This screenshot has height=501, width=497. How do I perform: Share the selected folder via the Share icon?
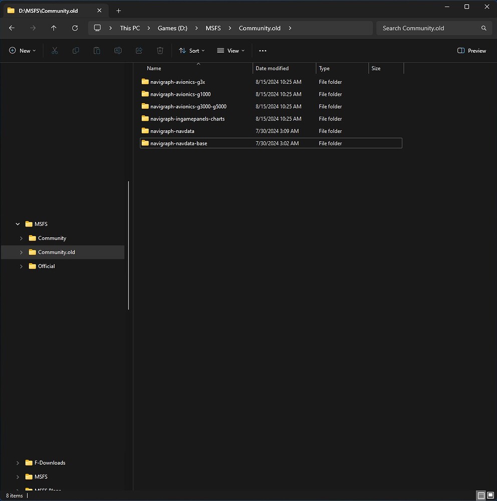coord(139,51)
